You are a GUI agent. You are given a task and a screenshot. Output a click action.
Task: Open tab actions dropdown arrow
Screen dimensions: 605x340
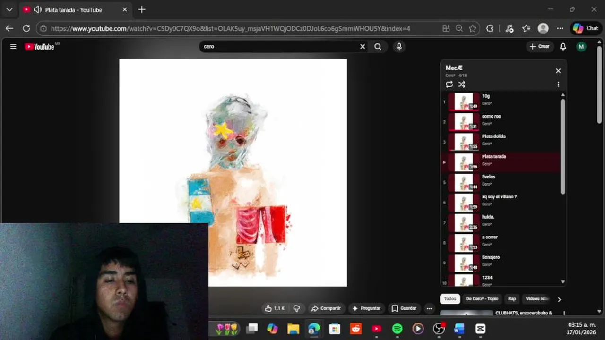pos(9,9)
